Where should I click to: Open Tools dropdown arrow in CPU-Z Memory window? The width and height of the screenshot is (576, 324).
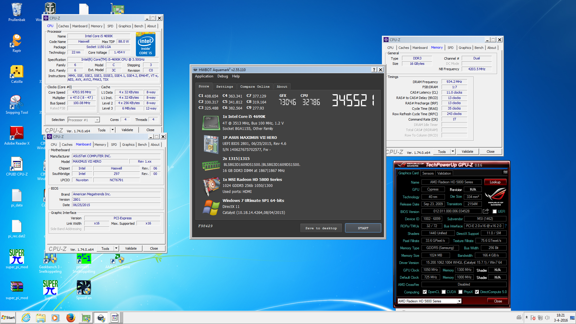453,151
